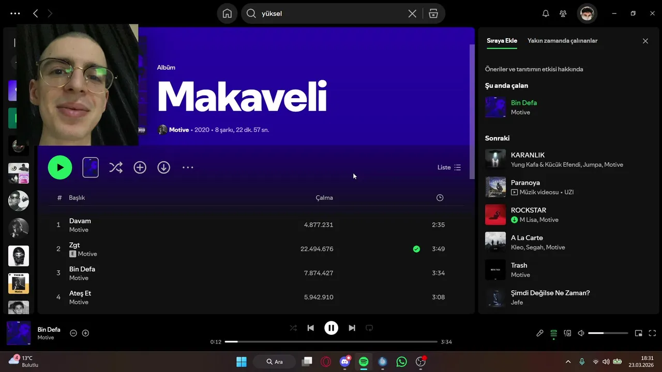Open the album preview thumbnail next to the play button
The image size is (662, 372).
[x=91, y=167]
